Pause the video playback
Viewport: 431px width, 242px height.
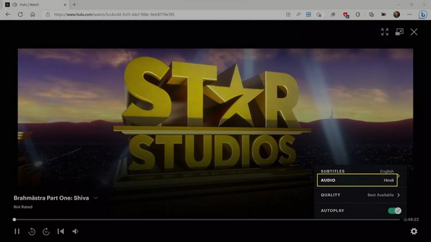[17, 231]
